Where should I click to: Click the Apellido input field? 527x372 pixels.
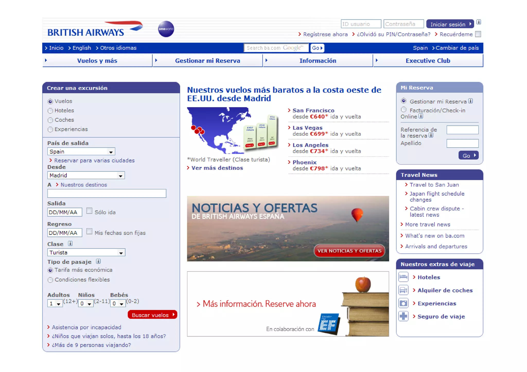point(462,143)
